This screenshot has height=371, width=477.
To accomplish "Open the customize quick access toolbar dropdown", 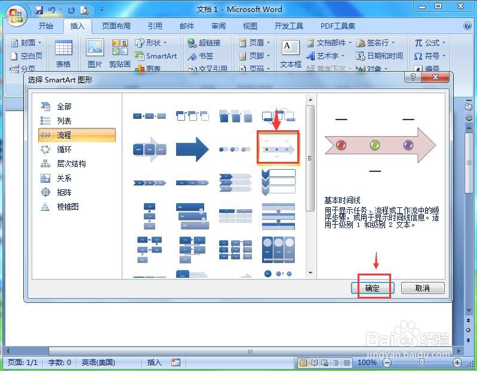I will pos(102,10).
